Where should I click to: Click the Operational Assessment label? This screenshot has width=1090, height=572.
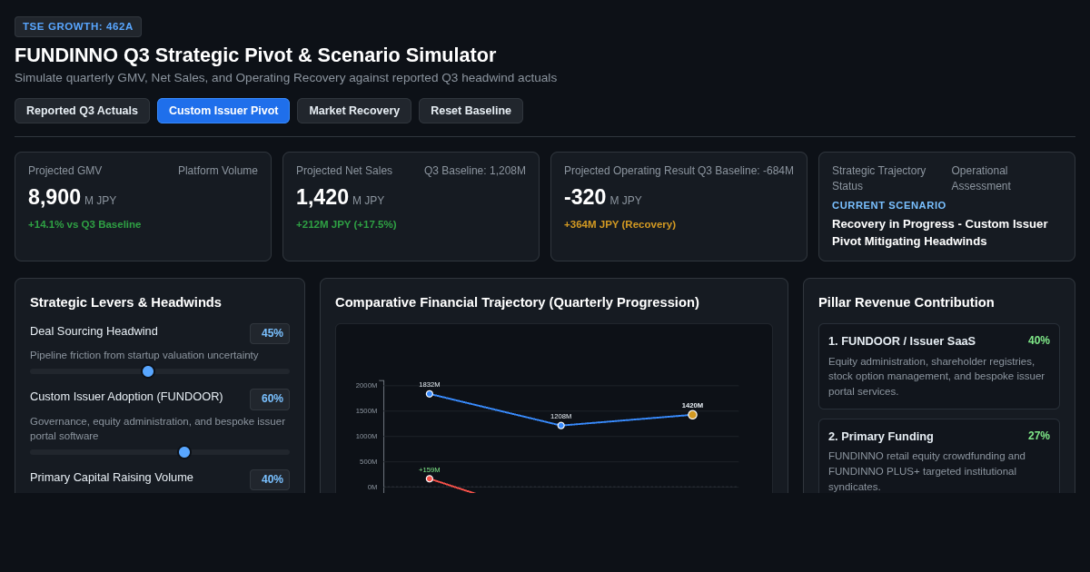click(981, 178)
